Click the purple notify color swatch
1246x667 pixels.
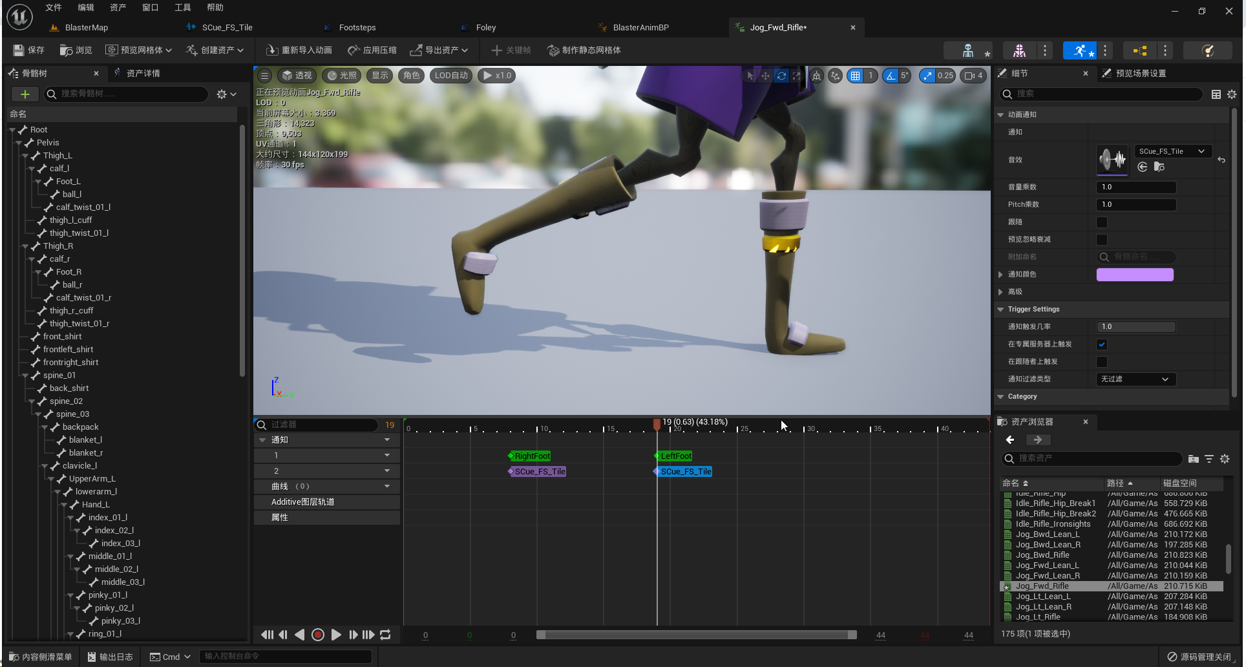[1135, 275]
